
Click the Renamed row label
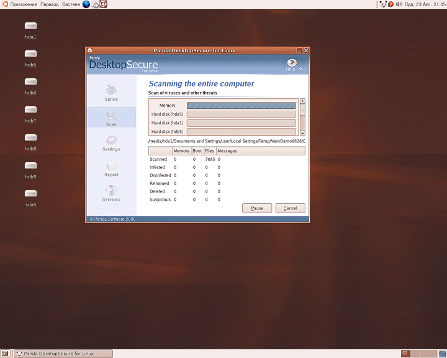tap(160, 183)
